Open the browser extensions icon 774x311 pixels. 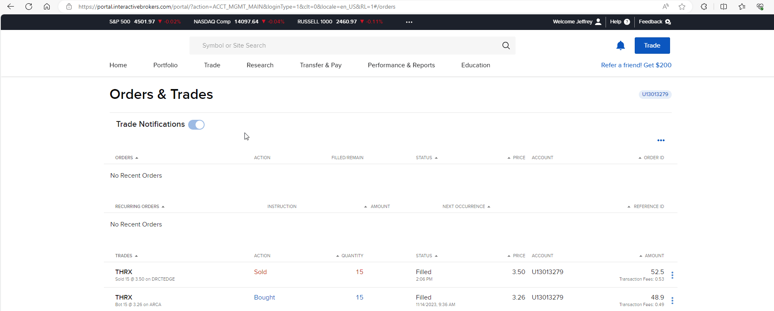[704, 7]
